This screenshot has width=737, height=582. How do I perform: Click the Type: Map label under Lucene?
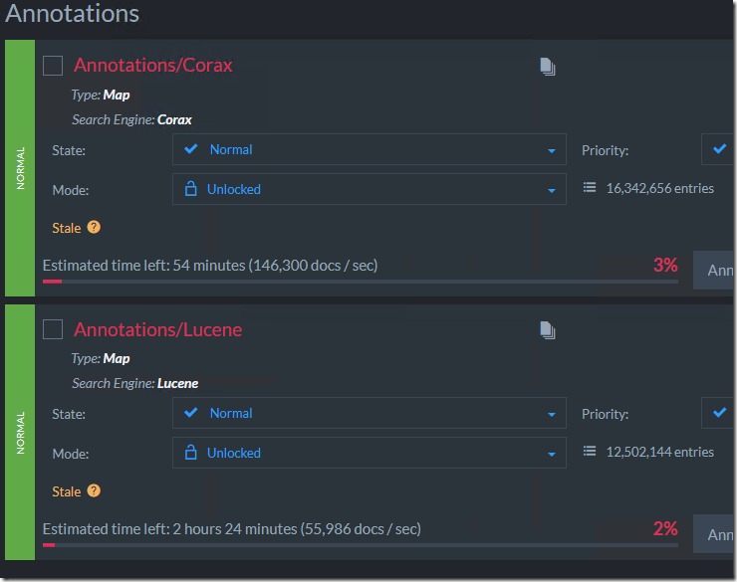pos(101,359)
